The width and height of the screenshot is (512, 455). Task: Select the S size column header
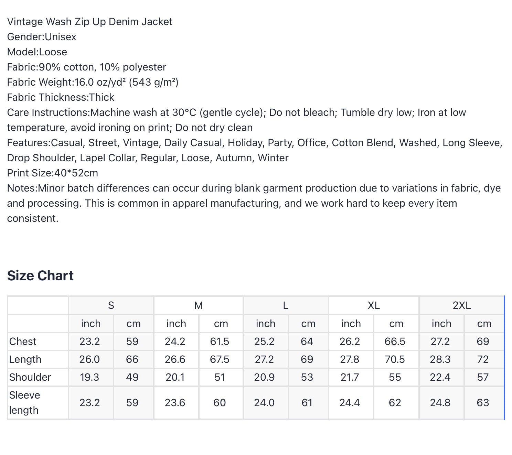click(x=111, y=305)
